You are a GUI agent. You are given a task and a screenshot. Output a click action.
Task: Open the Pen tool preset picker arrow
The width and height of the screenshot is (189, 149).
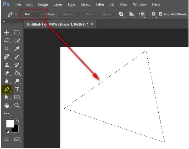point(16,14)
